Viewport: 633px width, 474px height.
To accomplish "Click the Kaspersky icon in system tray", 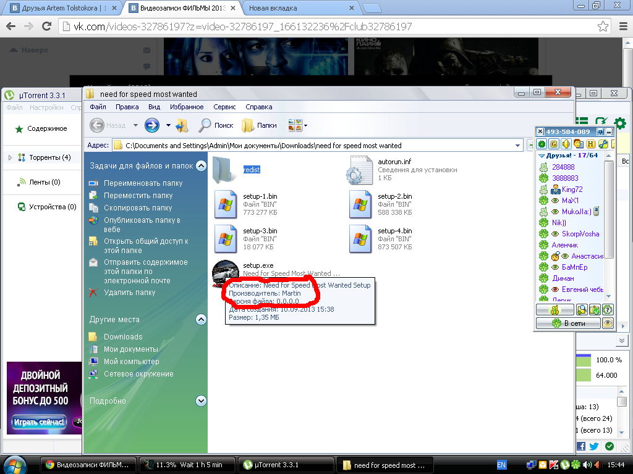I will 554,465.
